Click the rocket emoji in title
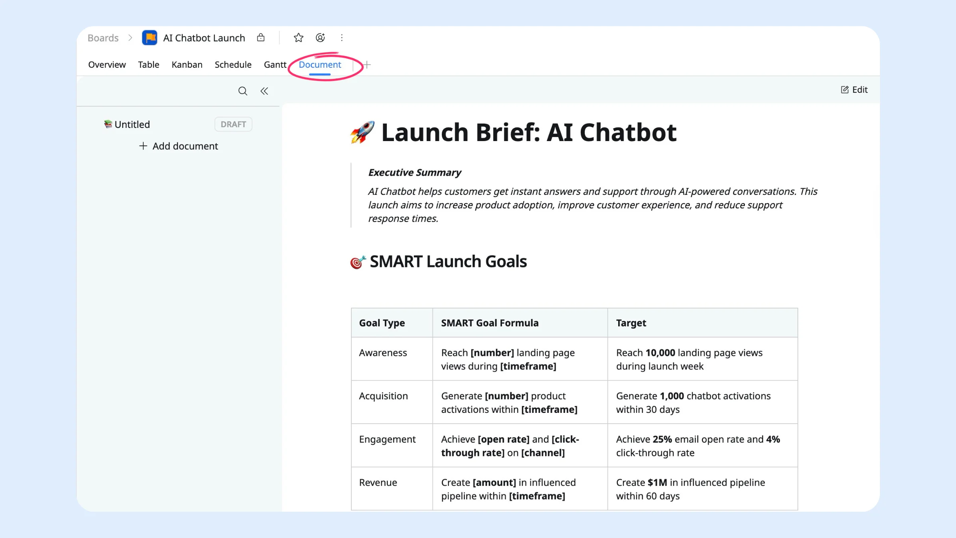Screen dimensions: 956x538 pyautogui.click(x=362, y=132)
